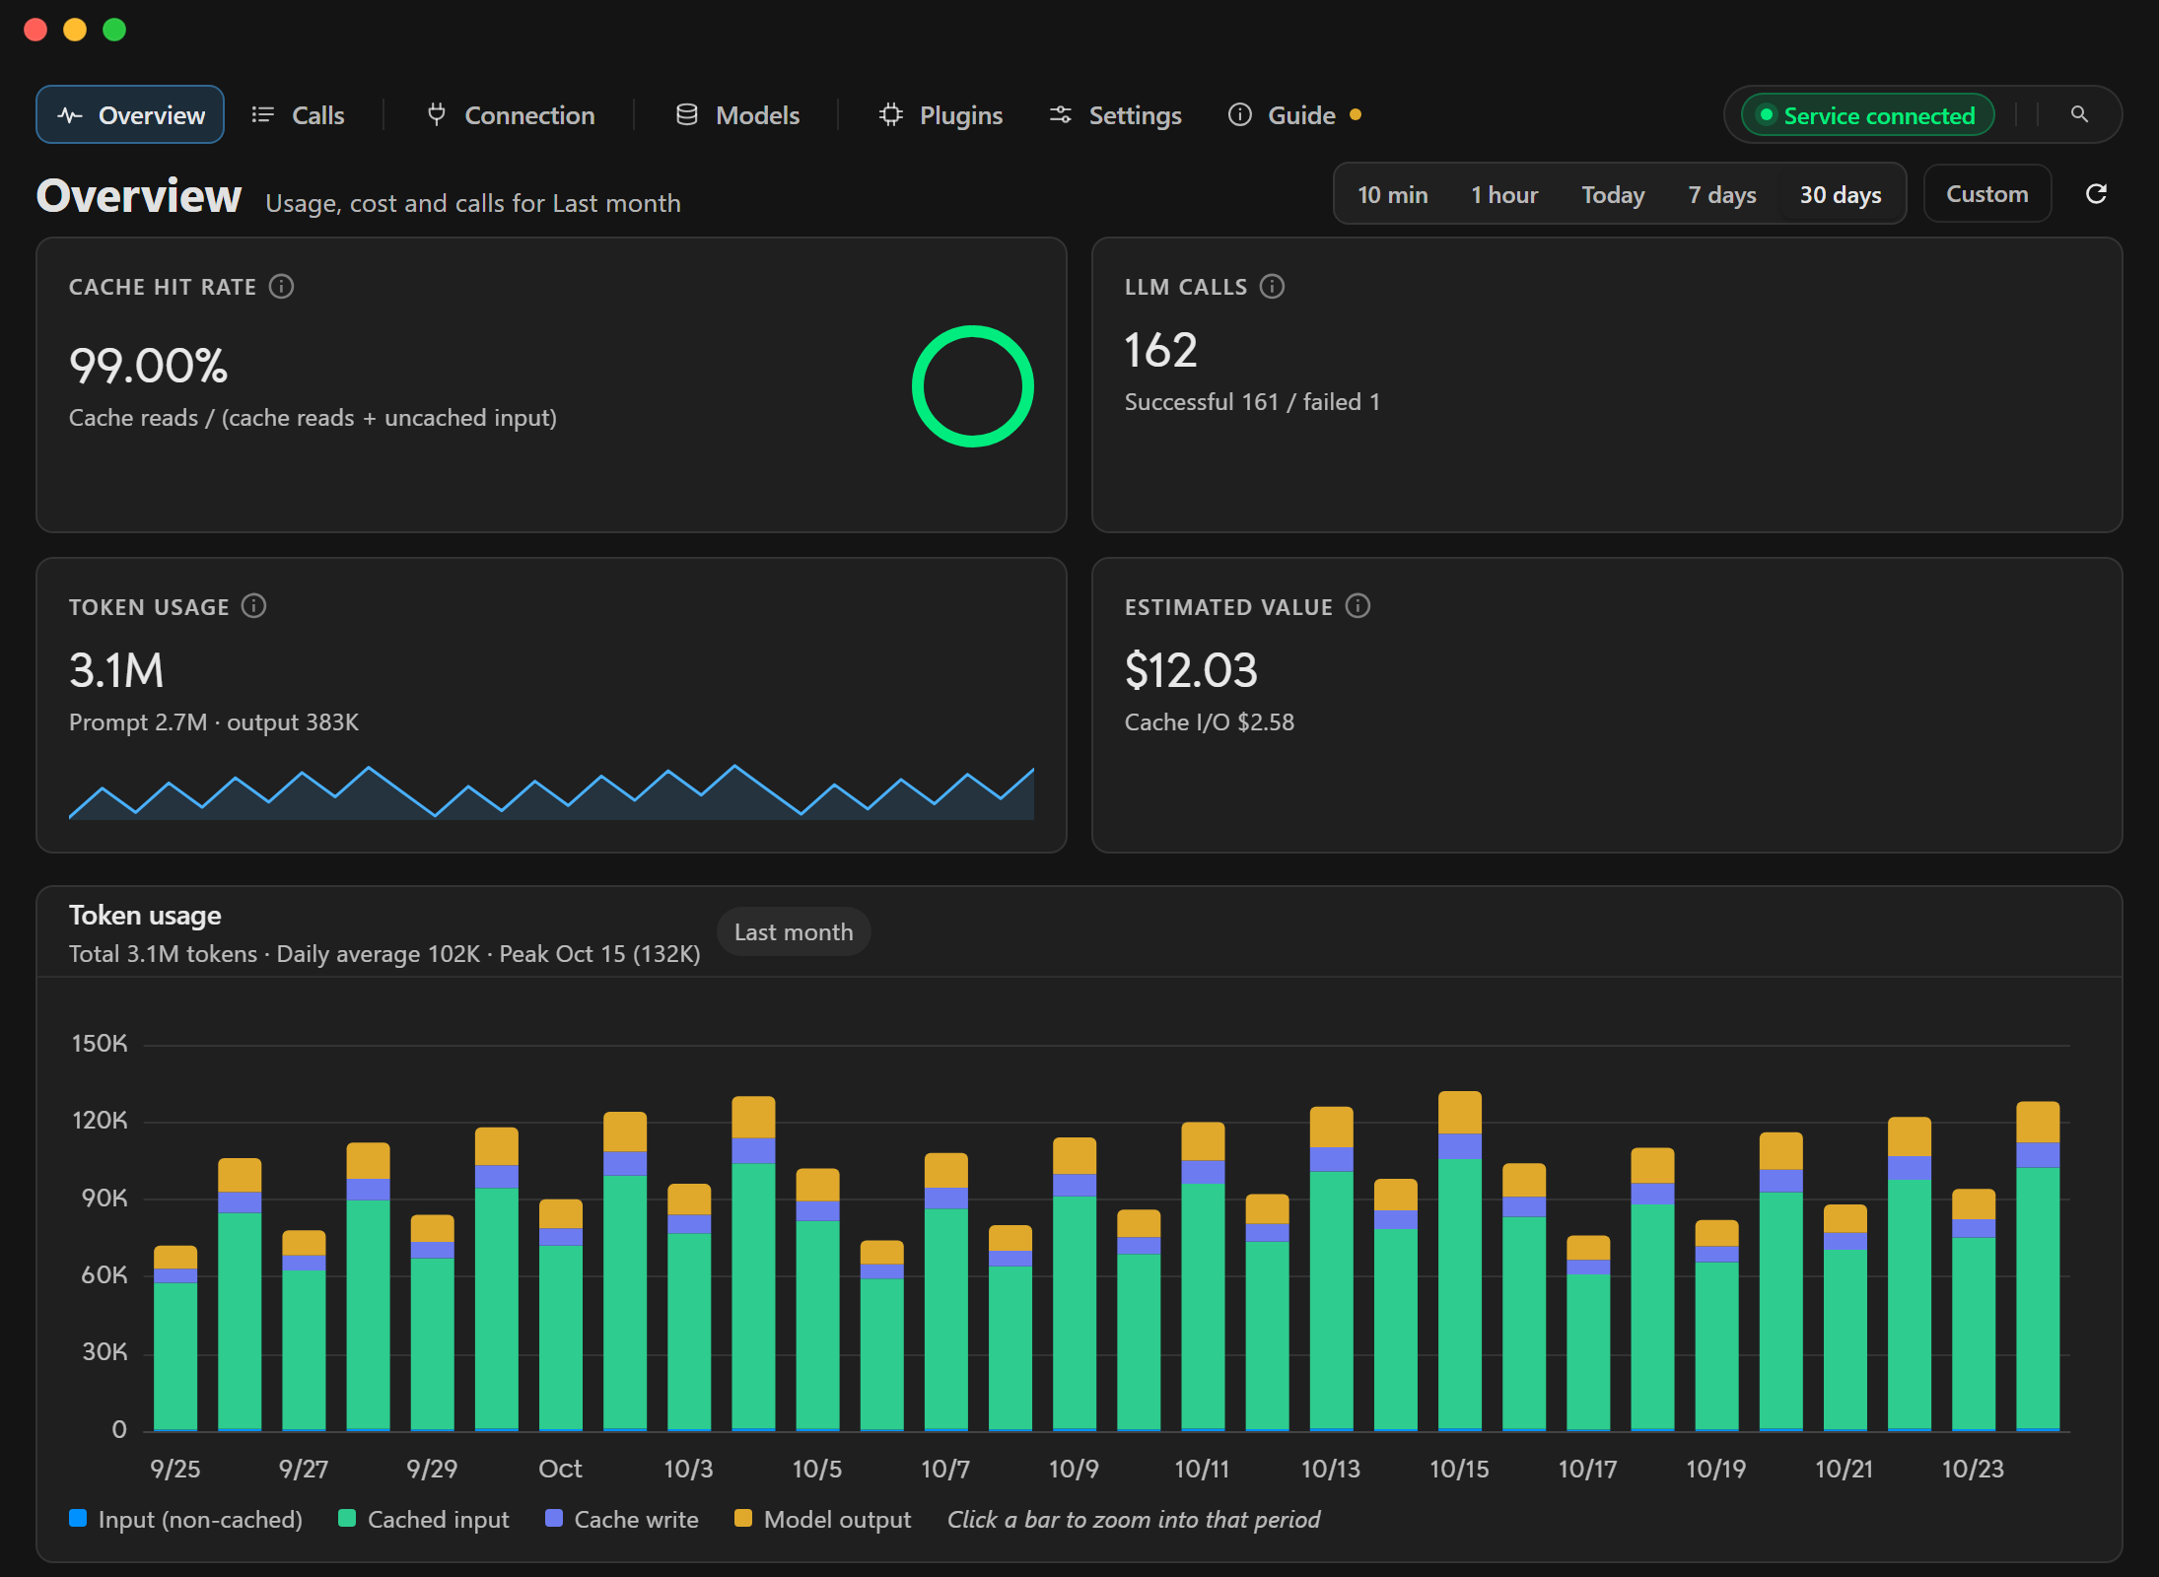
Task: Toggle the Model output legend swatch
Action: pyautogui.click(x=743, y=1518)
